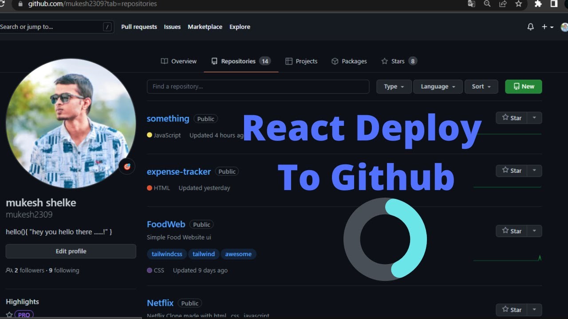Screen dimensions: 568x319
Task: Open the 9 following link
Action: click(64, 270)
